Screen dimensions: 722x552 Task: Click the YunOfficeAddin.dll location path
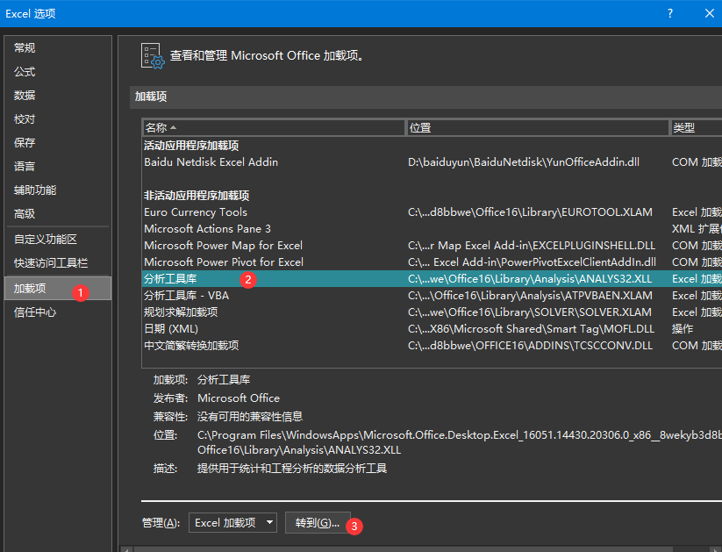(x=524, y=162)
